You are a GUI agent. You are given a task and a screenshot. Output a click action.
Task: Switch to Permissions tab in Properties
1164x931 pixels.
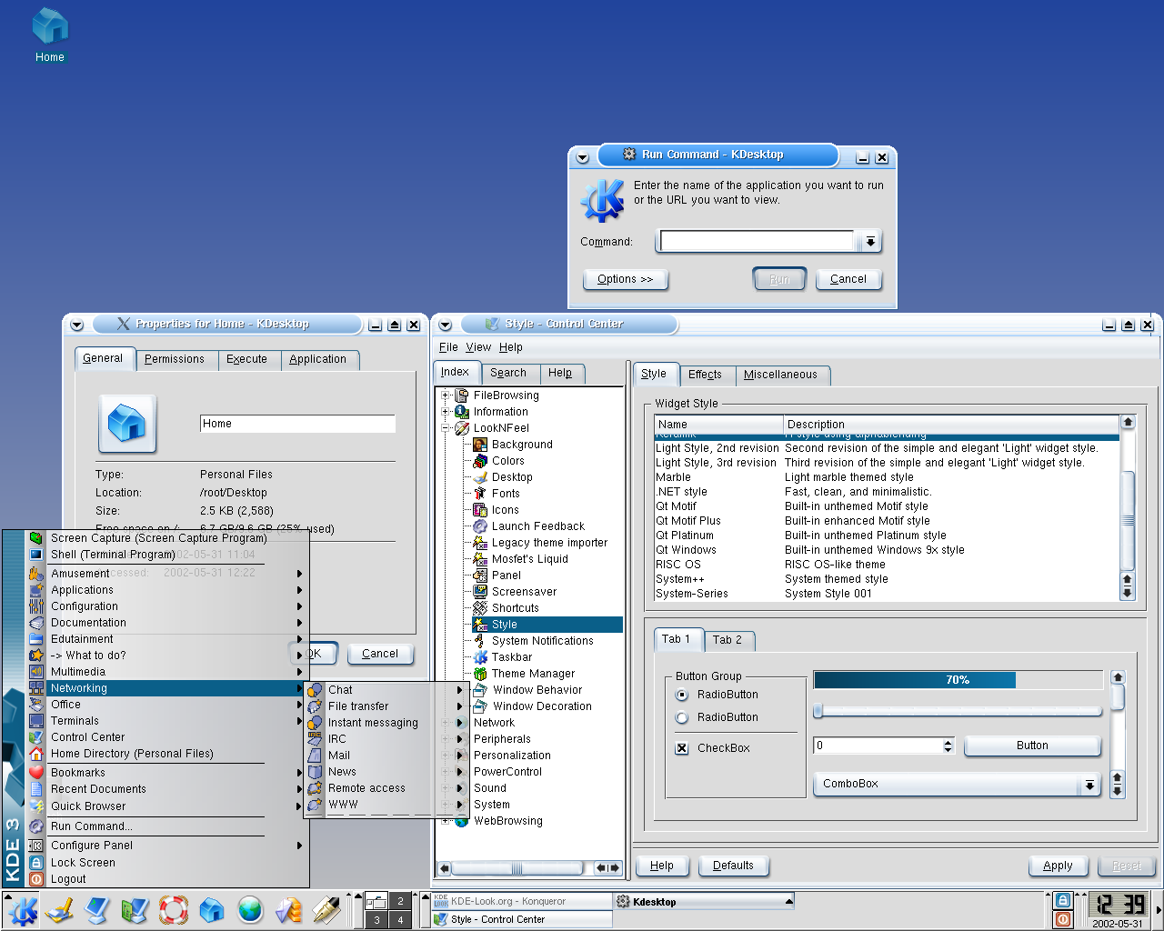click(x=175, y=359)
